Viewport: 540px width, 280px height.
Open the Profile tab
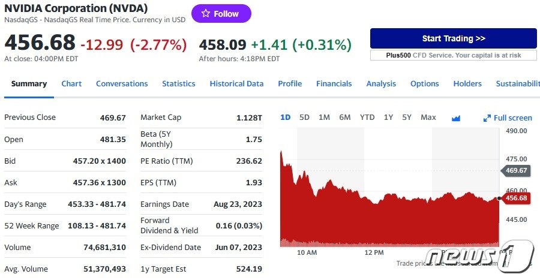(x=290, y=84)
